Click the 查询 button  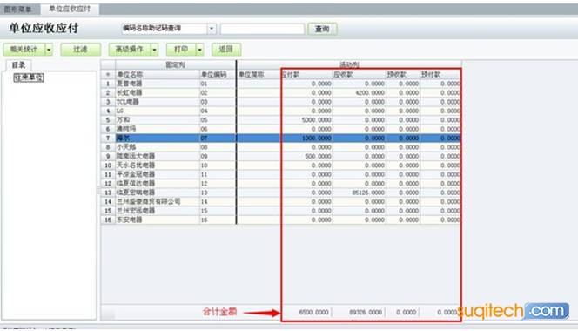[322, 29]
